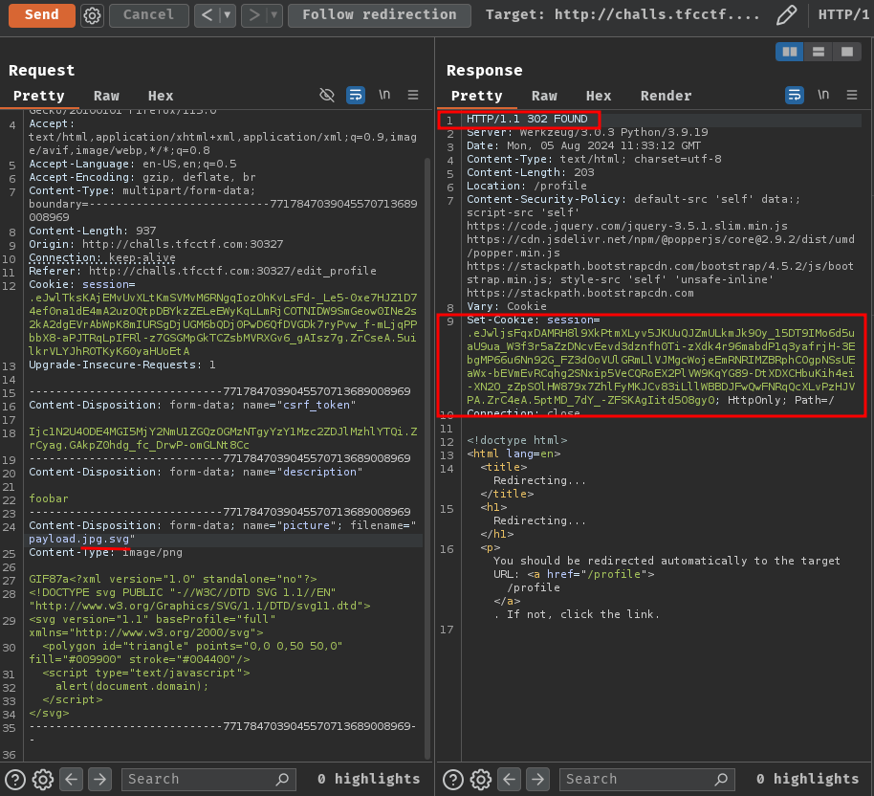Click Server: Werkzeug header in response
874x796 pixels.
point(587,132)
